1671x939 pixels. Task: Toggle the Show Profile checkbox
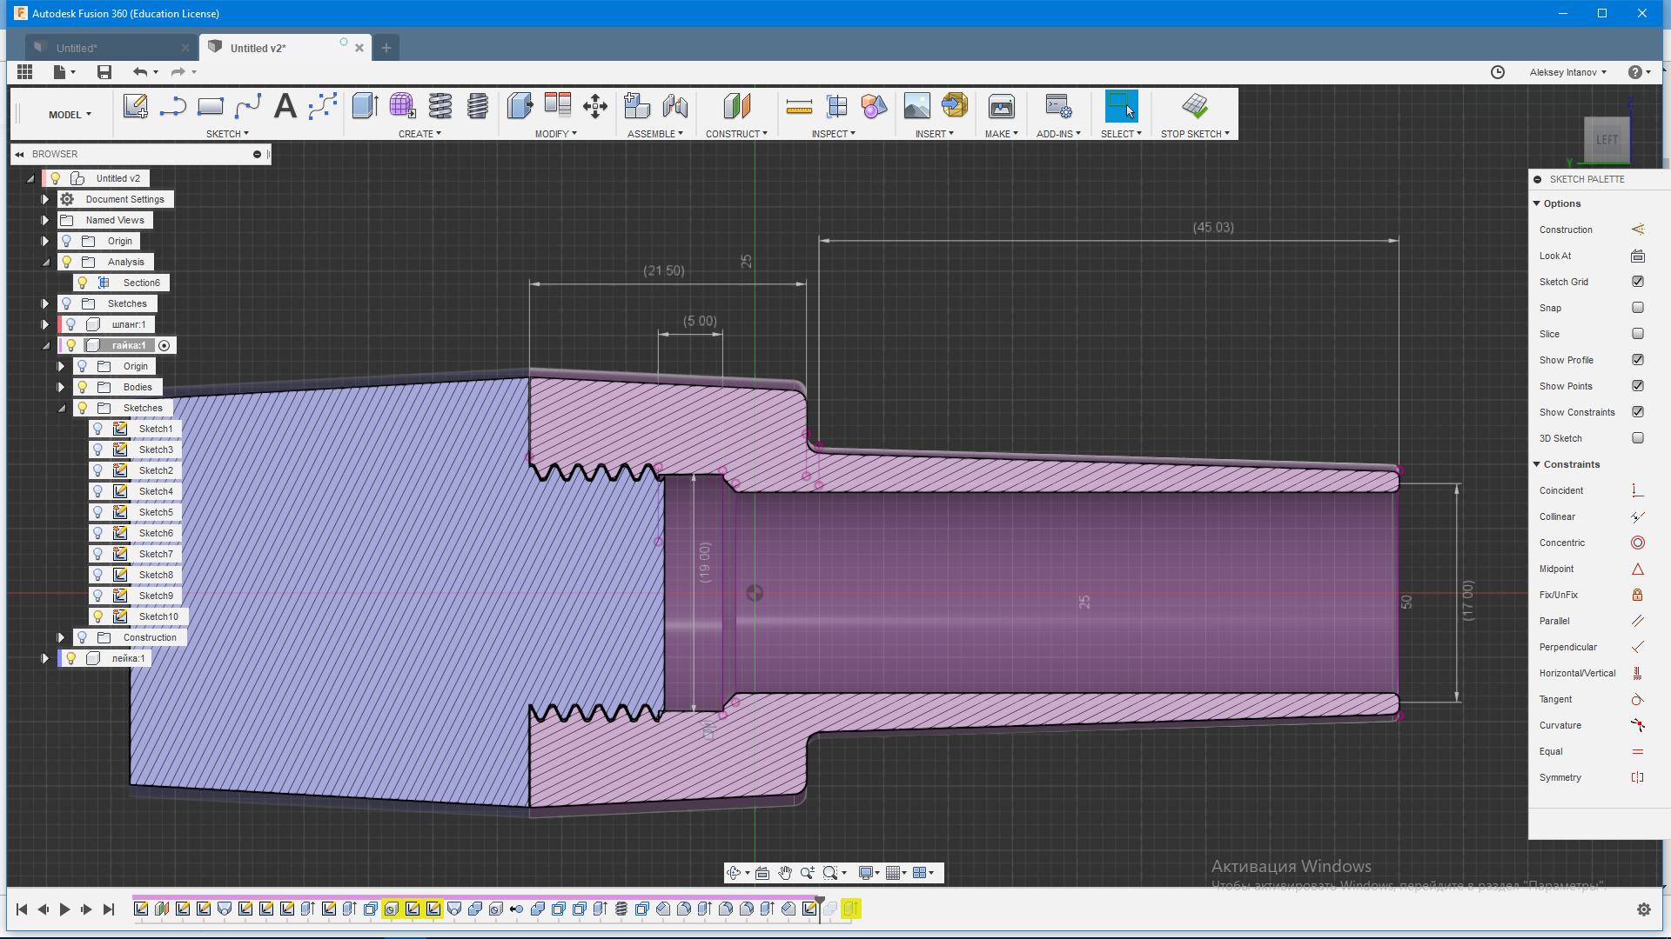1637,360
